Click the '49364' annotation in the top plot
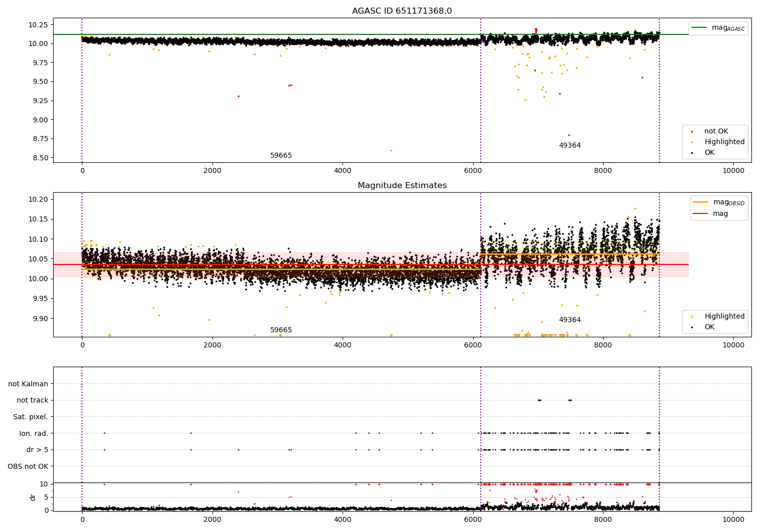 coord(570,146)
